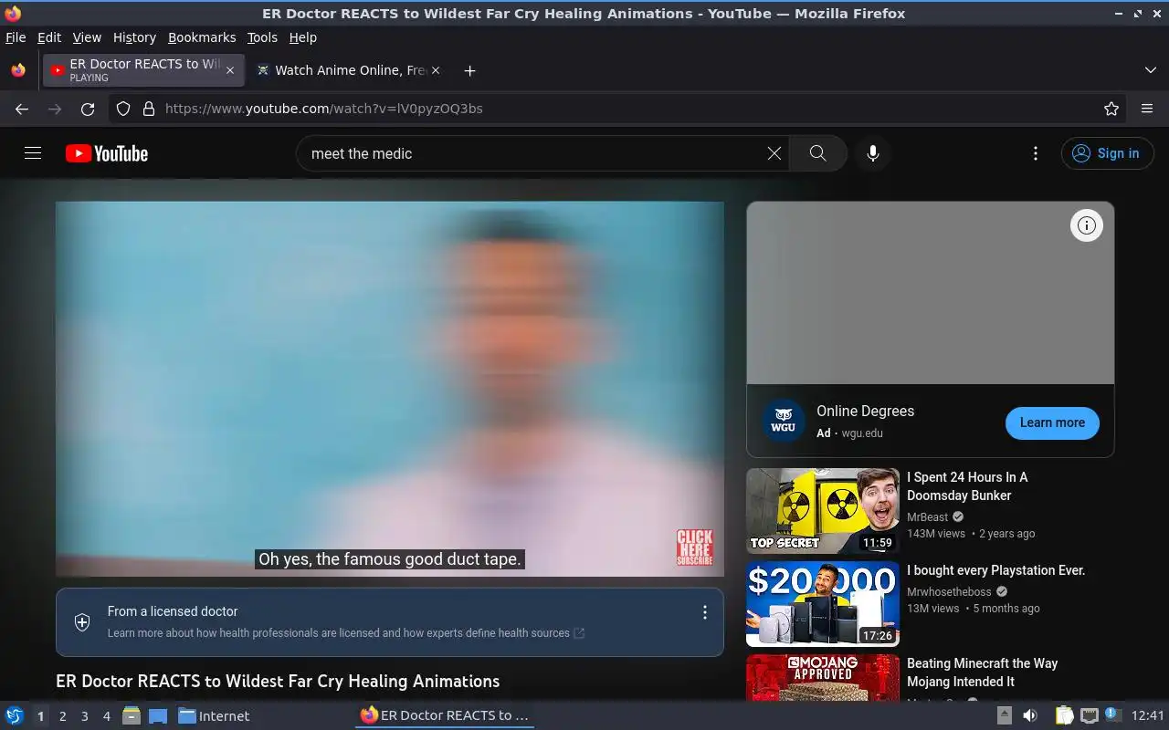This screenshot has width=1169, height=730.
Task: Open the Internet folder launcher
Action: point(214,715)
